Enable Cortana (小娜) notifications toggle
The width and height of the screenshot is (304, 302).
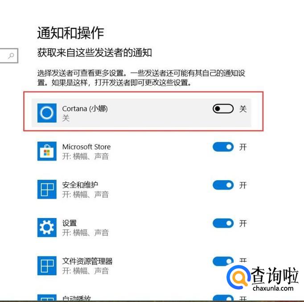click(223, 108)
